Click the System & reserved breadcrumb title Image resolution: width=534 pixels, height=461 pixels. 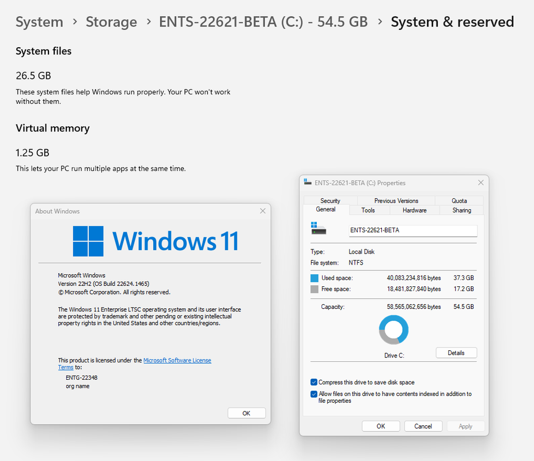pyautogui.click(x=452, y=22)
